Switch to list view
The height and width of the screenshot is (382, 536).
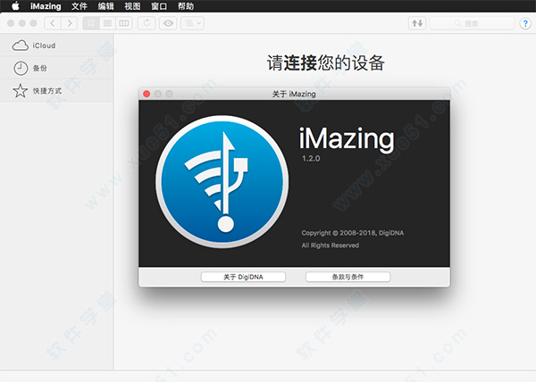coord(107,23)
